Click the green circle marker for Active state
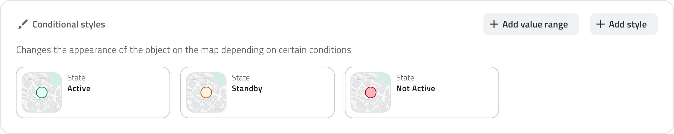The width and height of the screenshot is (674, 134). [42, 92]
